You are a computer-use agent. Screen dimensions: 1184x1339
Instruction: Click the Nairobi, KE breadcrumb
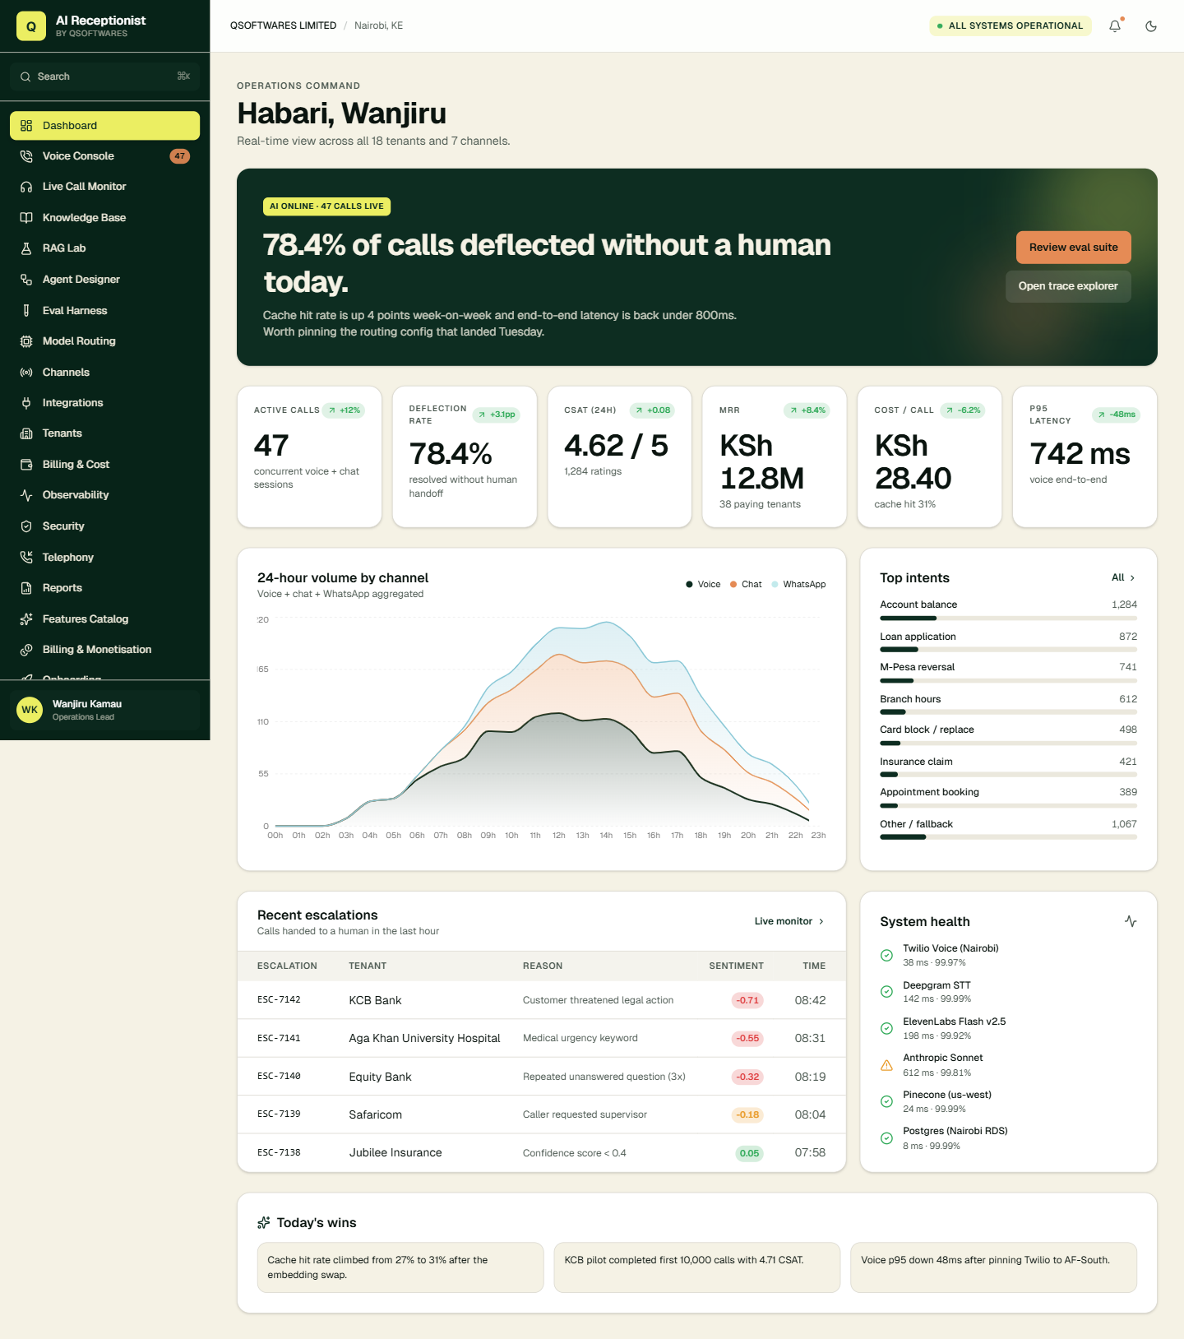tap(378, 26)
